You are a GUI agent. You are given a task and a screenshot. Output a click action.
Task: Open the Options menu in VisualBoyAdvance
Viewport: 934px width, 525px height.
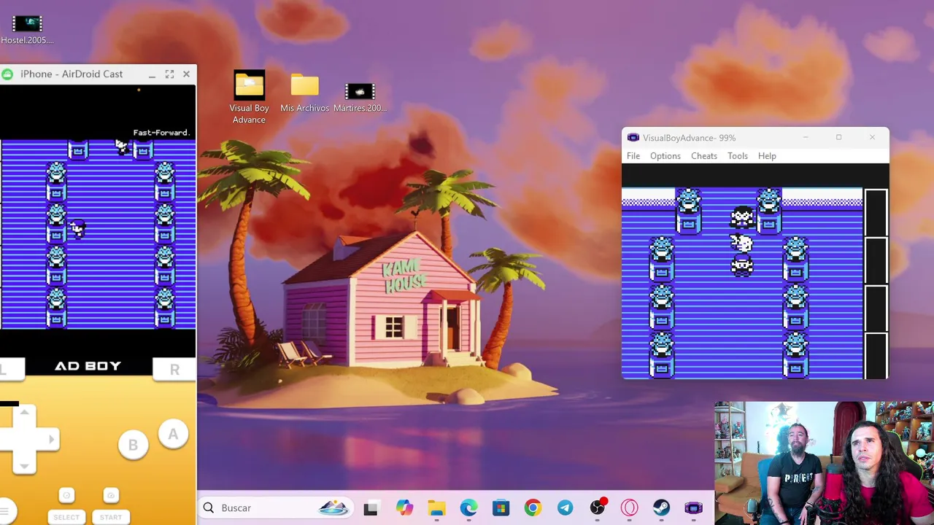point(665,156)
